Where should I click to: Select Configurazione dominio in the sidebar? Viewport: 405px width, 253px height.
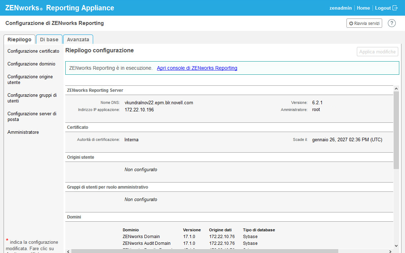tap(31, 64)
